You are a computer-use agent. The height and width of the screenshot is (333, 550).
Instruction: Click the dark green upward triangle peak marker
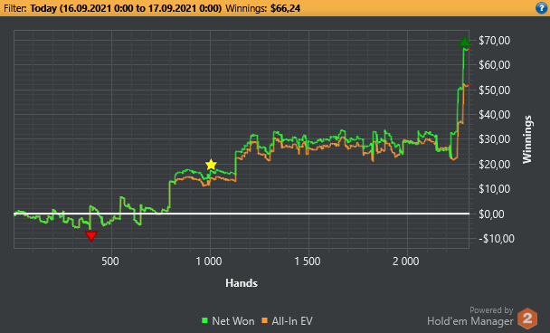[x=464, y=42]
